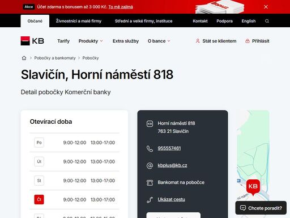Expand the O bance dropdown menu
Screen dimensions: 290x218
coord(159,41)
